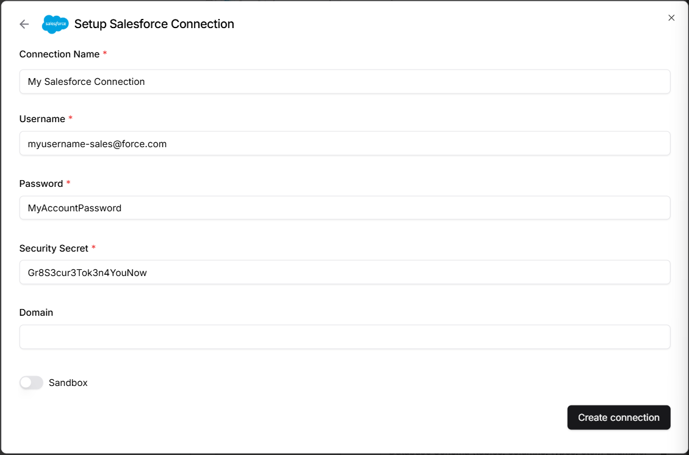
Task: Click into the Security Secret field
Action: point(345,273)
